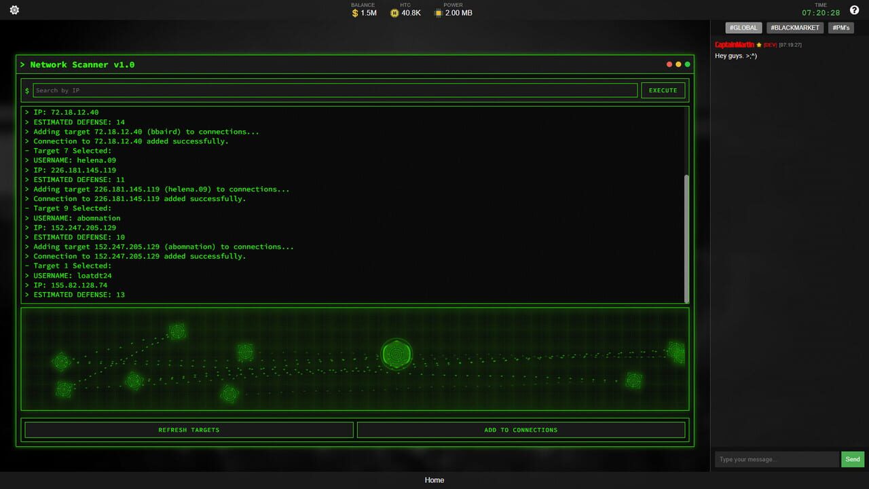This screenshot has width=869, height=489.
Task: Go to Home in bottom bar
Action: 434,480
